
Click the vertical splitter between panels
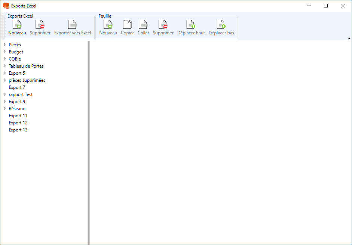pos(89,142)
